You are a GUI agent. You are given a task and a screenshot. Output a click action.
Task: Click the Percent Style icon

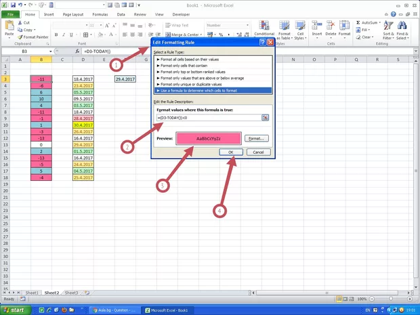pos(221,35)
